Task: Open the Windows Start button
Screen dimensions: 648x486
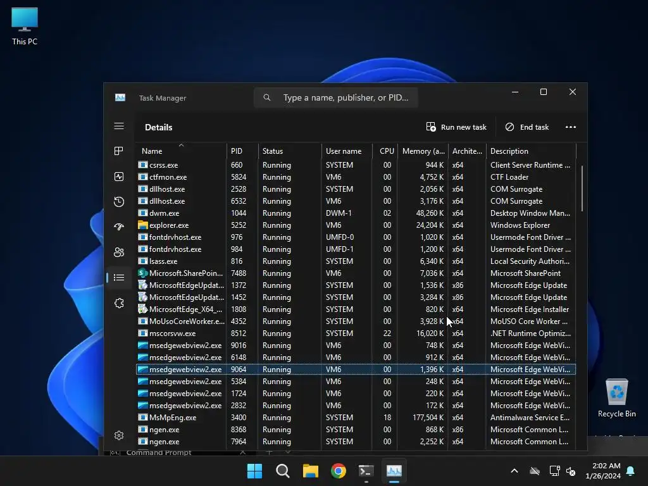Action: [x=254, y=471]
